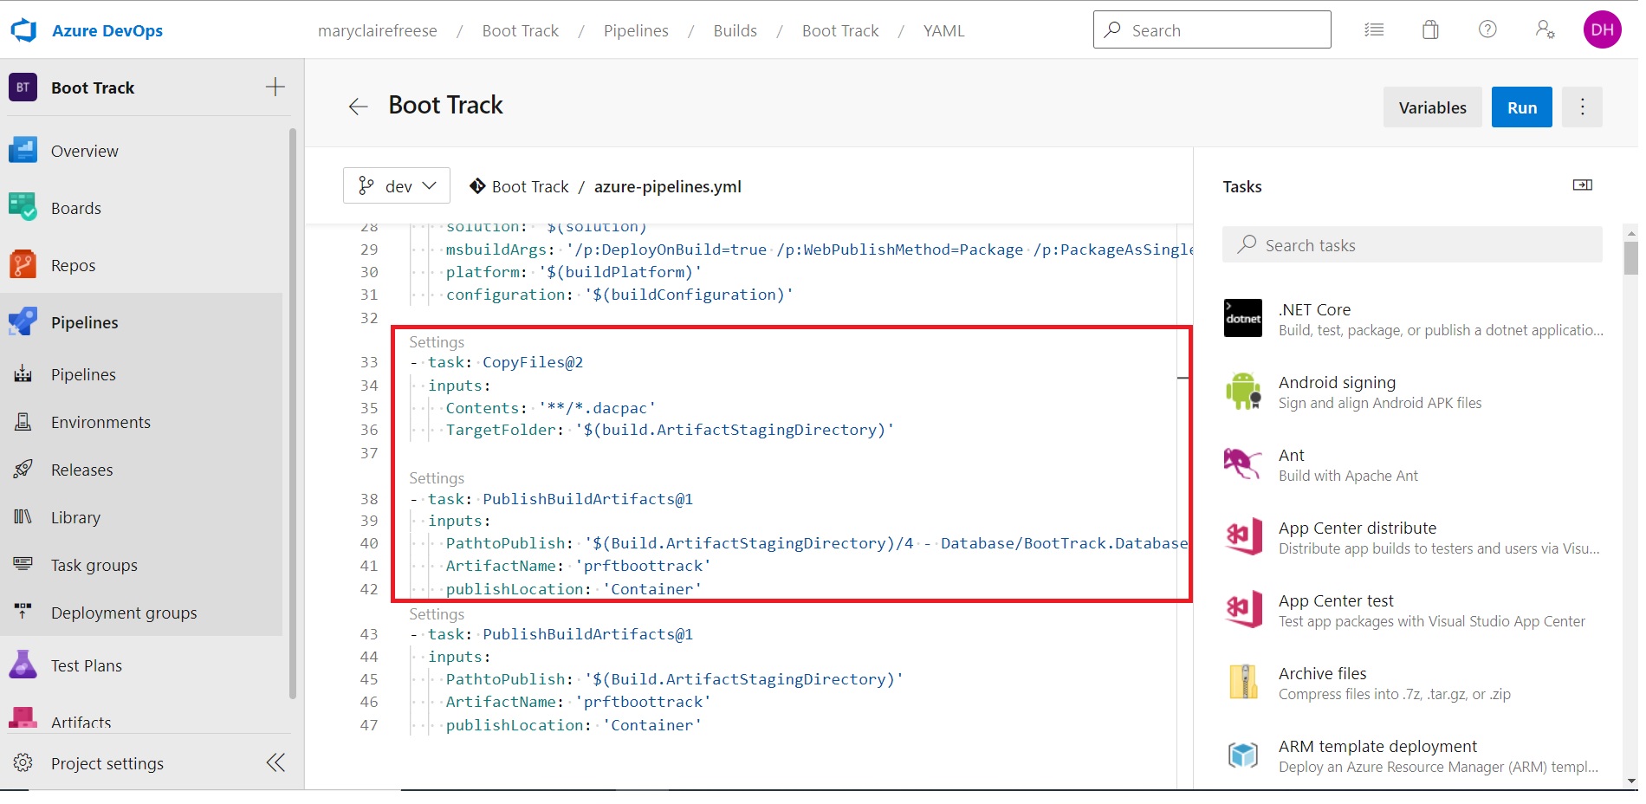Click the Releases rocket icon
The width and height of the screenshot is (1646, 804).
click(23, 470)
